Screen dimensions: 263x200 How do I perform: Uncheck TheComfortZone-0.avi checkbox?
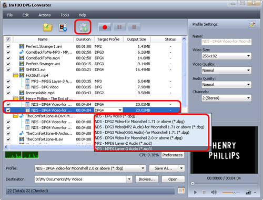(8, 139)
